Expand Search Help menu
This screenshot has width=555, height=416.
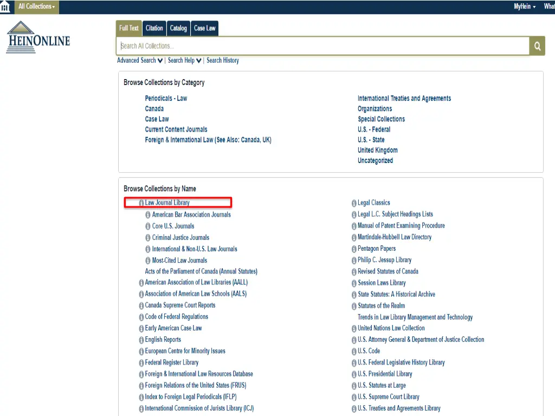(x=184, y=61)
